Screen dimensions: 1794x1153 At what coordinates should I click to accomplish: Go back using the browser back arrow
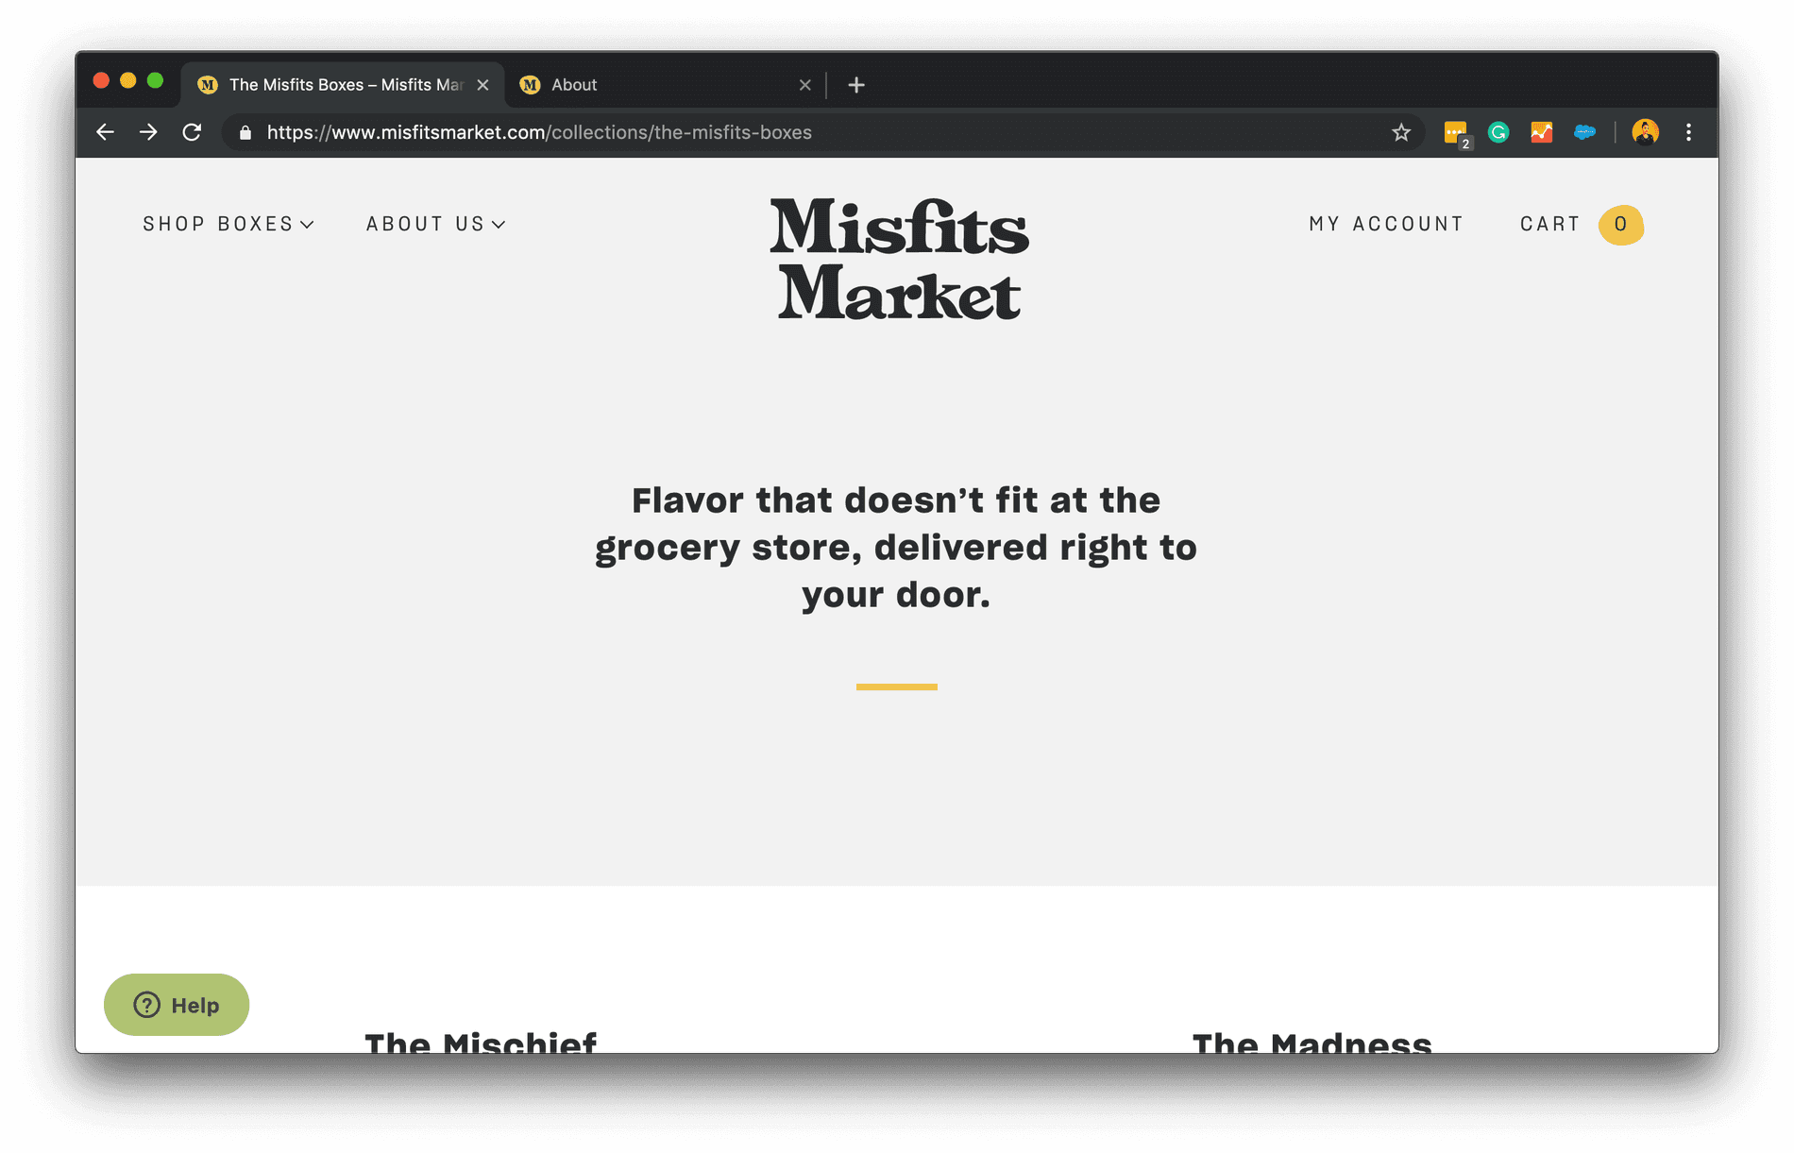pyautogui.click(x=105, y=132)
